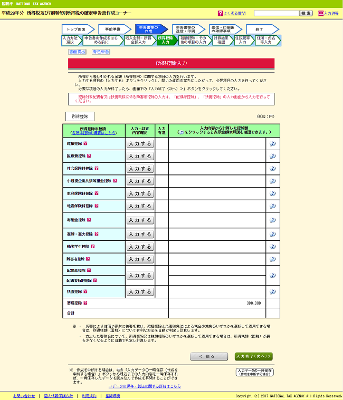This screenshot has width=343, height=400.
Task: Click blue explanation icon in 生命保険料控除 row
Action: click(273, 193)
